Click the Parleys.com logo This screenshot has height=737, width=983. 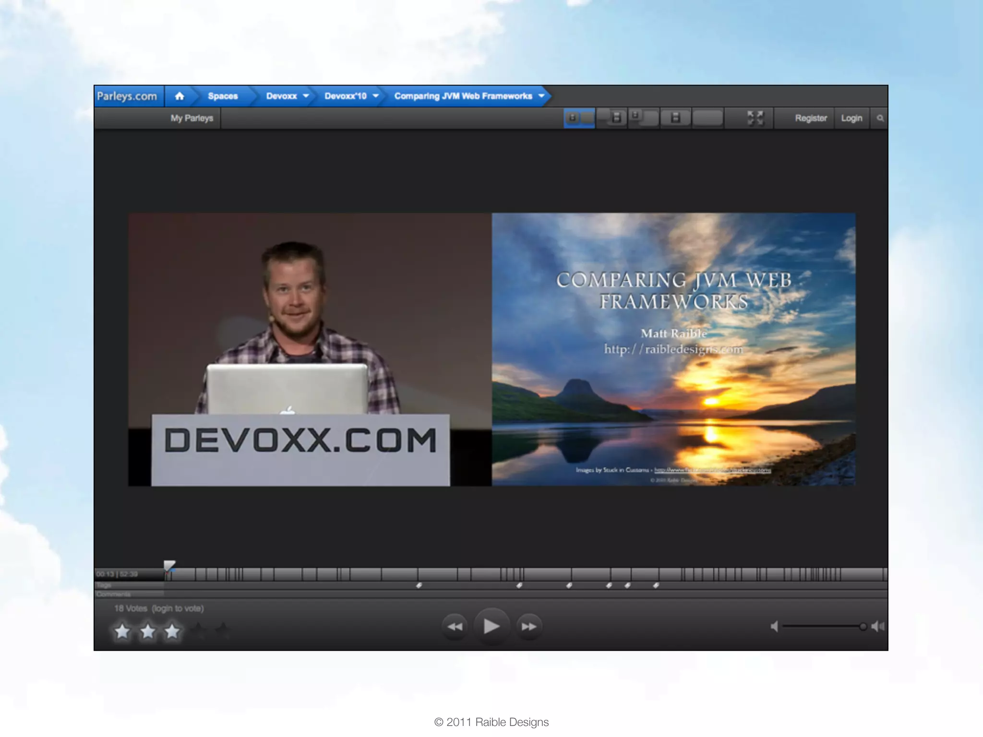[x=127, y=96]
